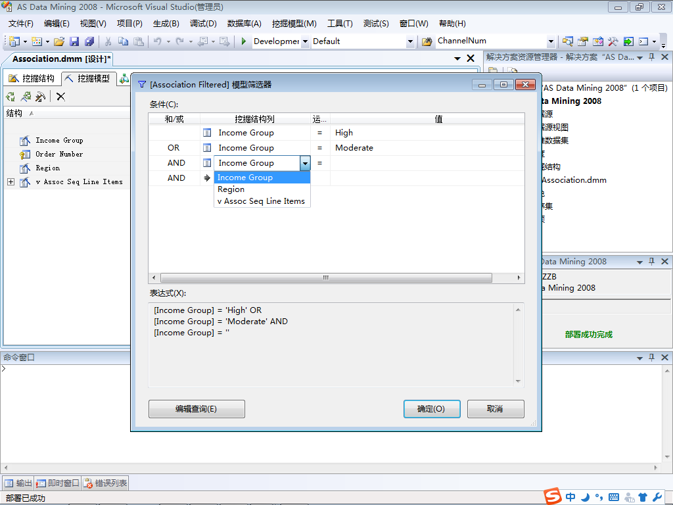The height and width of the screenshot is (505, 673).
Task: Click the Find in Files binoculars icon
Action: pos(427,41)
